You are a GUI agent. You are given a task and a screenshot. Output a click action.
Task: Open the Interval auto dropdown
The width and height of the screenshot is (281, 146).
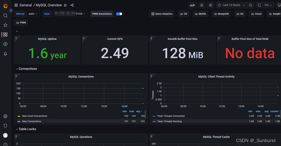[x=33, y=14]
